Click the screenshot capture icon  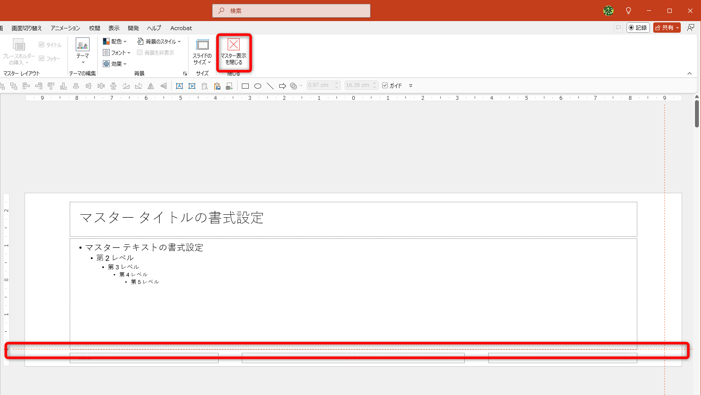[229, 86]
